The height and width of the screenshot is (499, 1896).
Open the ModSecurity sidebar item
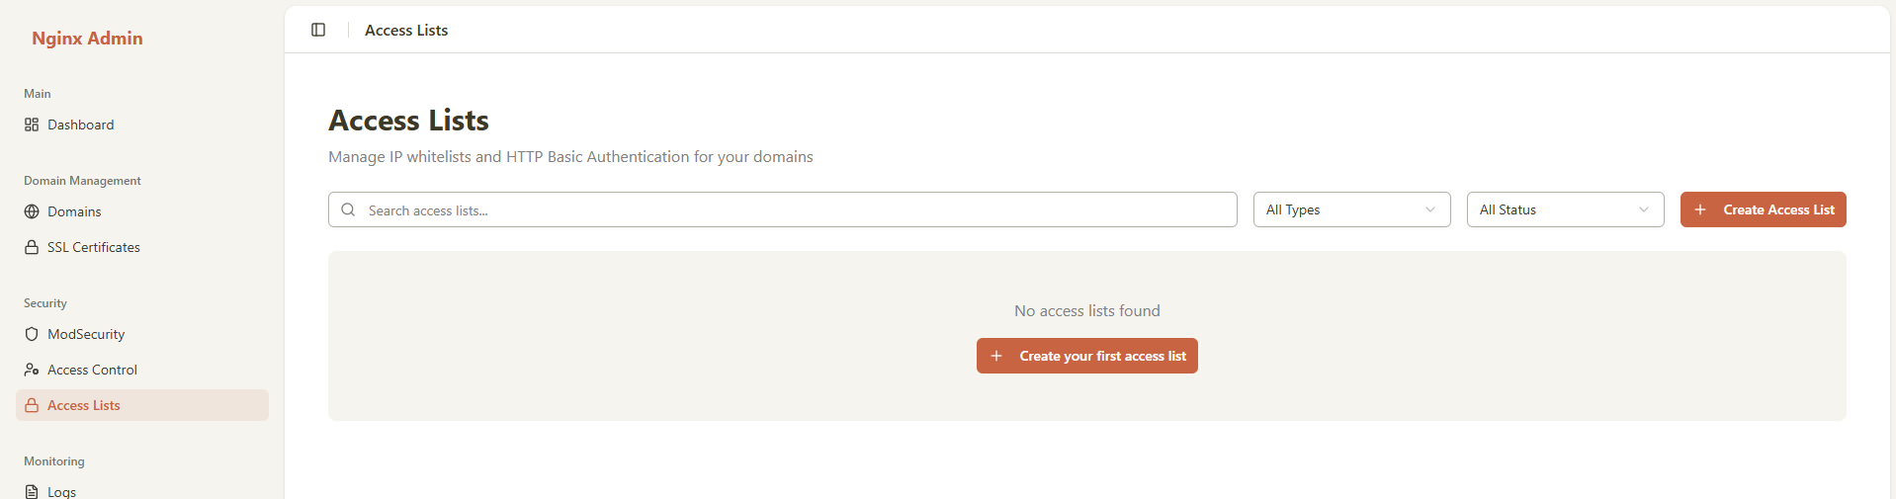86,334
